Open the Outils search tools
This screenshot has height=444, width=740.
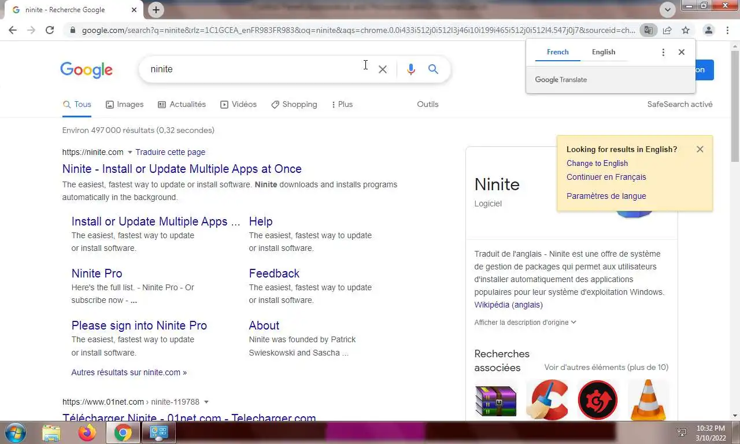pos(428,105)
